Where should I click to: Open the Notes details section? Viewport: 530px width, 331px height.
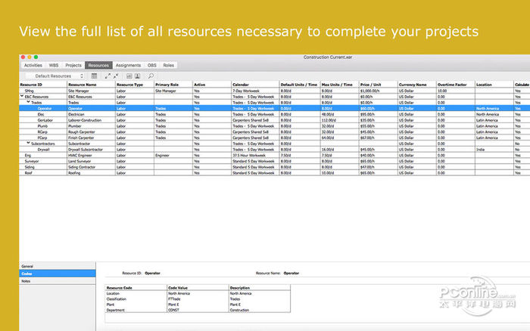(x=27, y=280)
